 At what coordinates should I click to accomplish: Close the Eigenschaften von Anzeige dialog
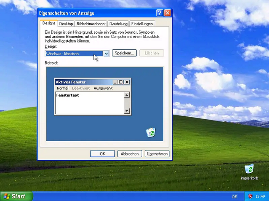168,13
